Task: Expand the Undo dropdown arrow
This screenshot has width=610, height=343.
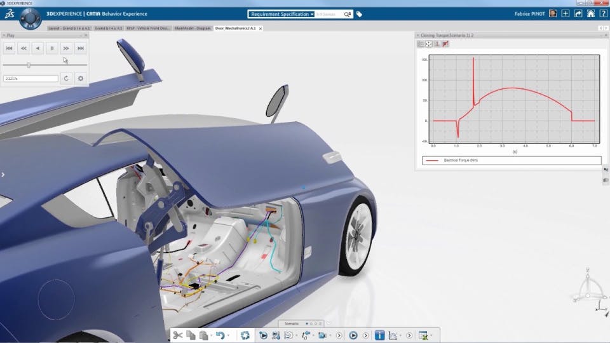Action: [x=229, y=335]
